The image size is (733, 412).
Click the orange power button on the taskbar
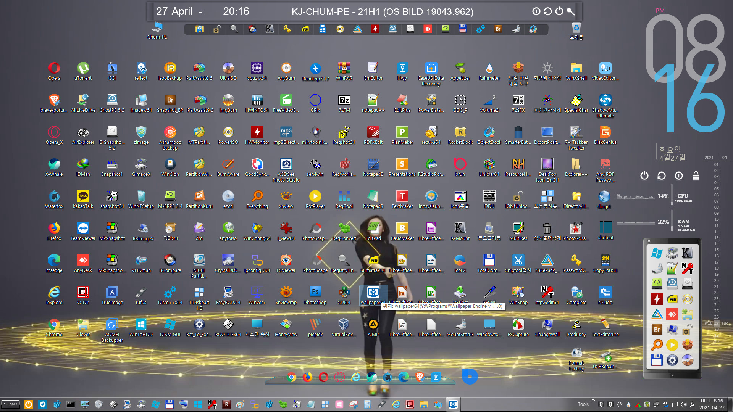point(28,404)
